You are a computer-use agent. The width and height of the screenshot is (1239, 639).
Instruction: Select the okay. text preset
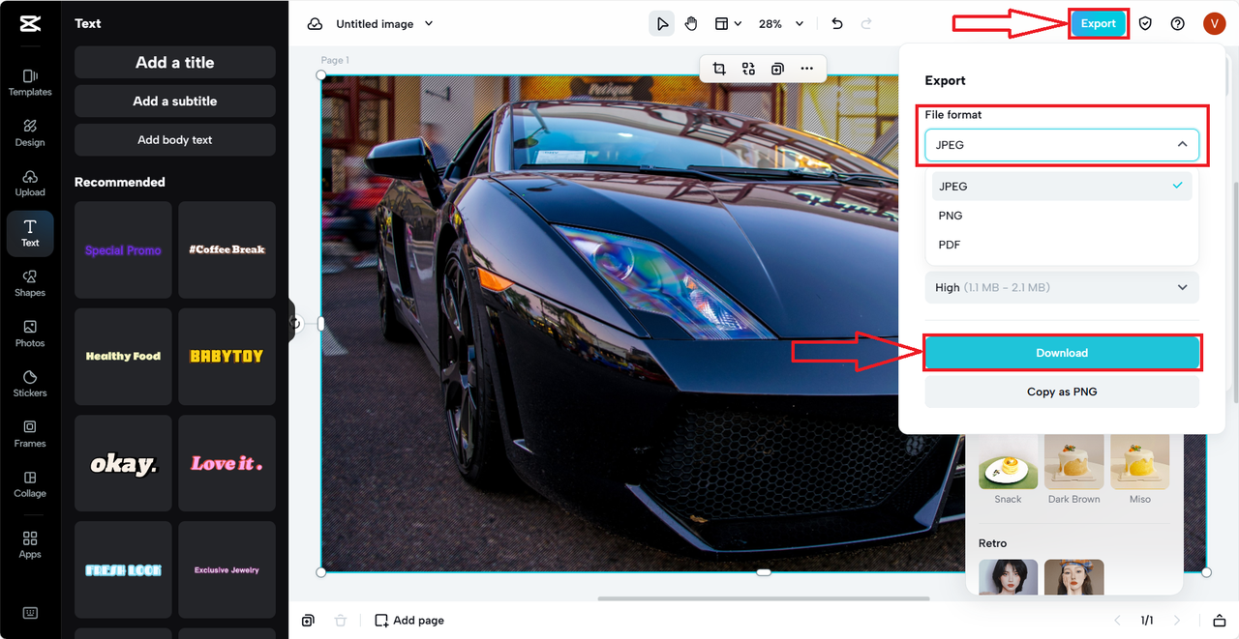click(x=123, y=463)
